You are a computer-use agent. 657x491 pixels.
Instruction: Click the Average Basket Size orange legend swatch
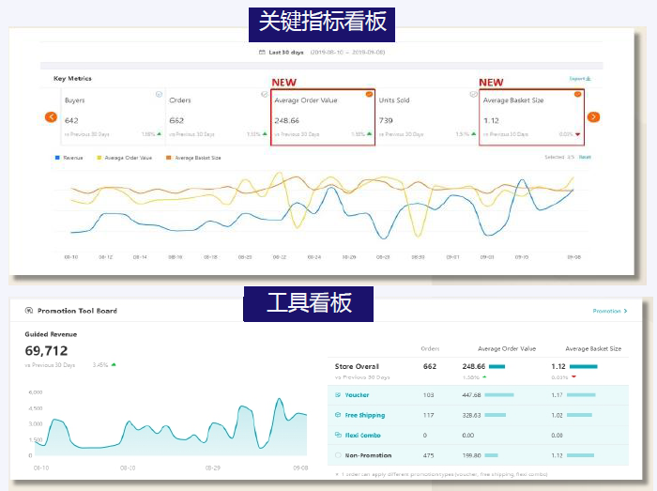click(168, 158)
